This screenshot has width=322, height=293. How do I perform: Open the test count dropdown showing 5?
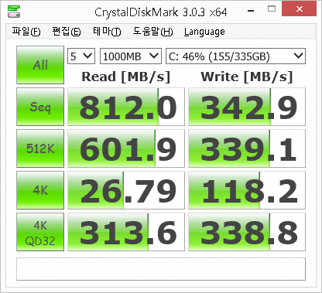[81, 56]
